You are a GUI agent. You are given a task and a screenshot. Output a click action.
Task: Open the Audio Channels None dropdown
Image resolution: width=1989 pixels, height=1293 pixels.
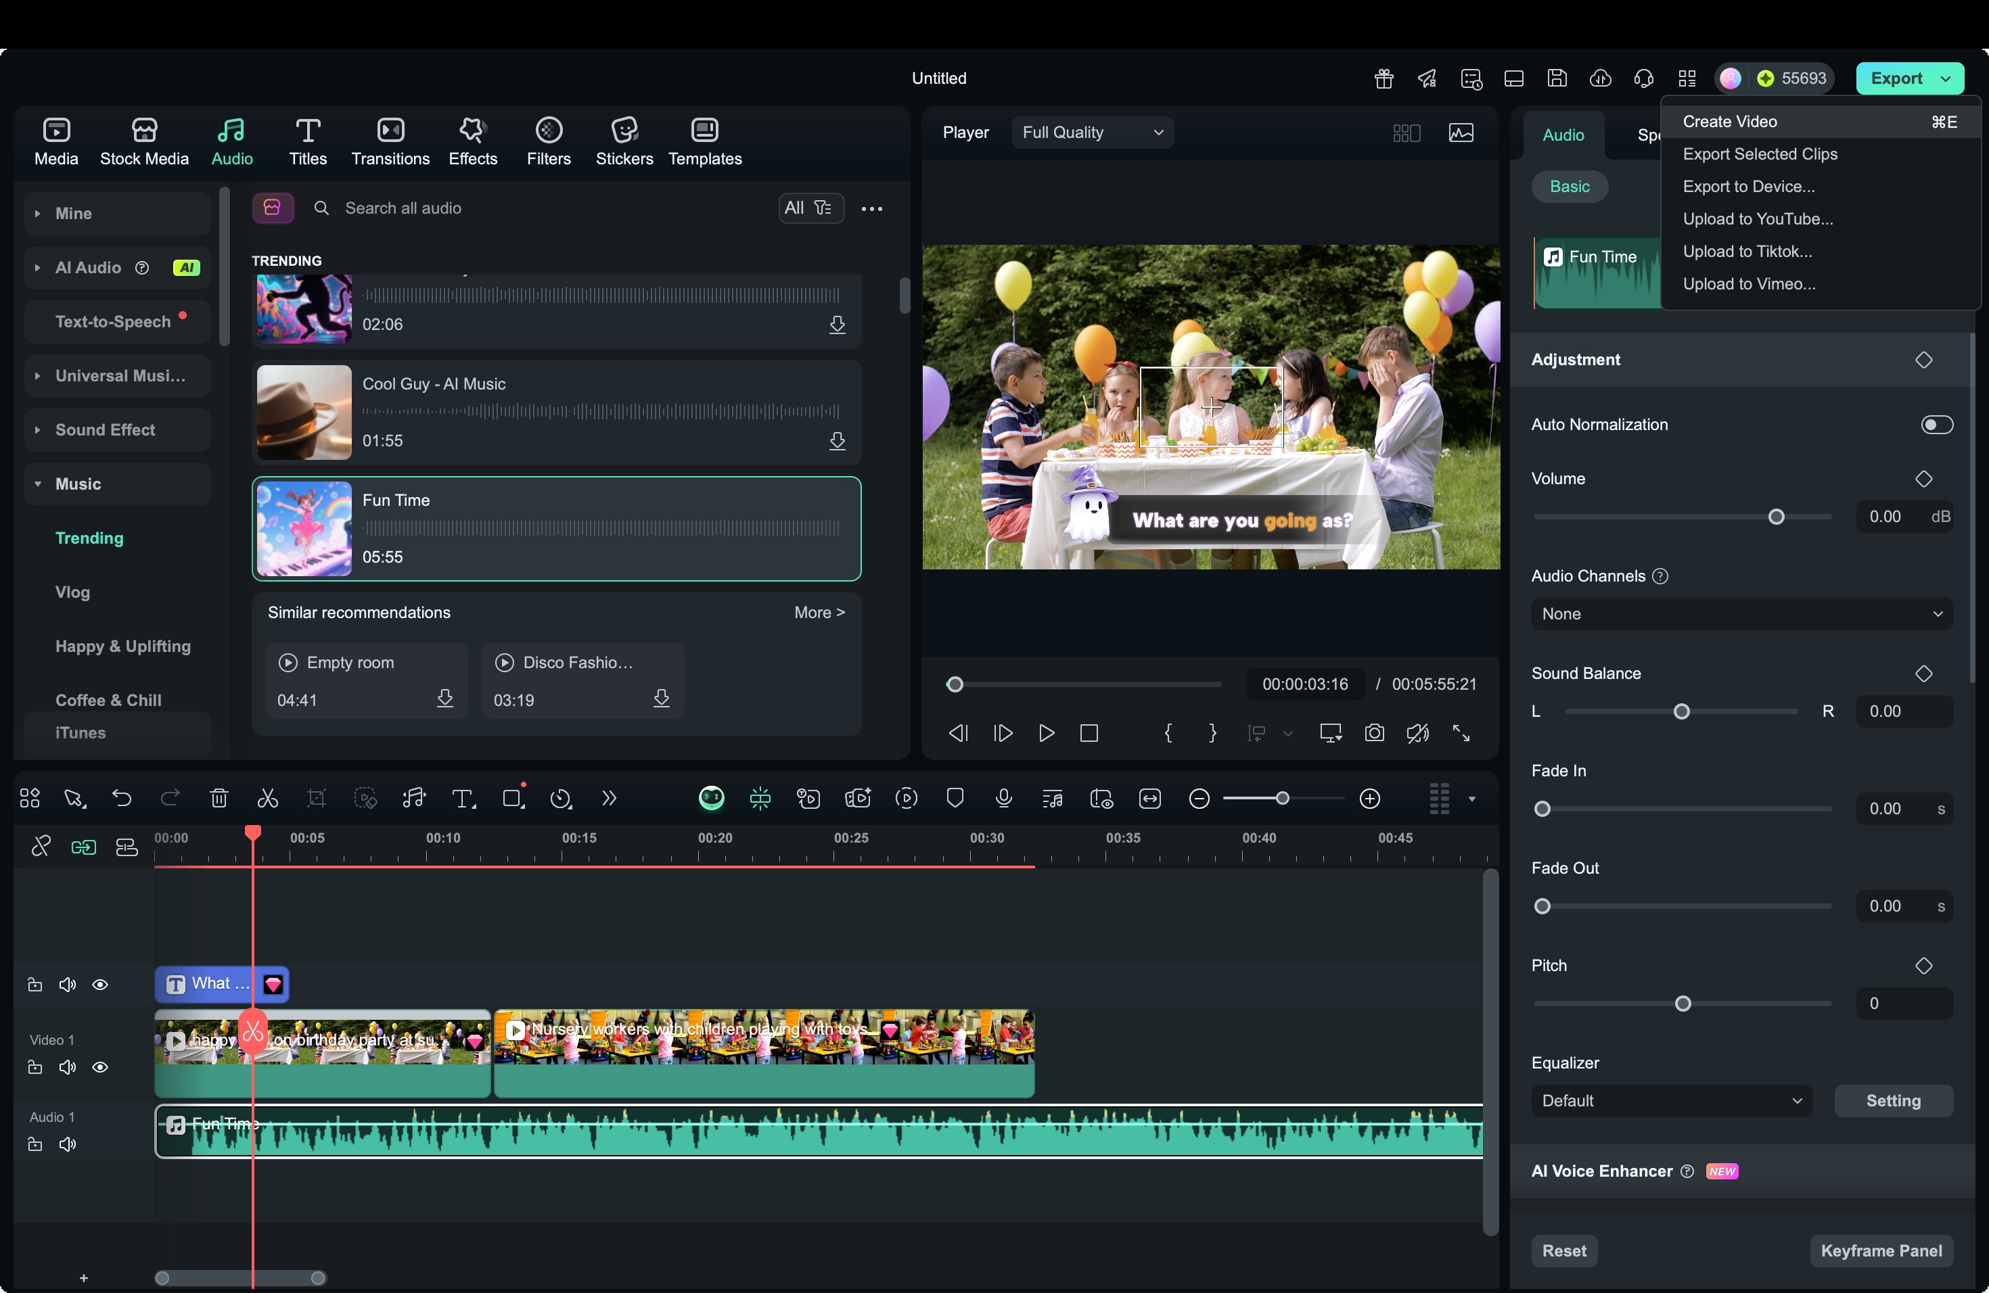coord(1741,614)
